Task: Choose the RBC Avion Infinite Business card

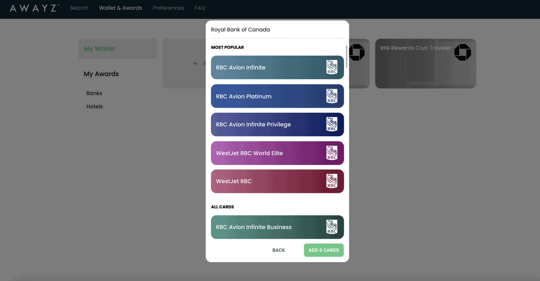Action: coord(277,227)
